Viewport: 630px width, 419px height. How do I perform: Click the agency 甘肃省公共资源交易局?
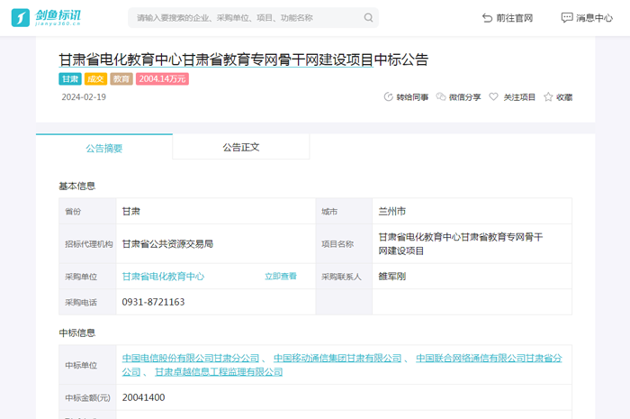pyautogui.click(x=167, y=243)
